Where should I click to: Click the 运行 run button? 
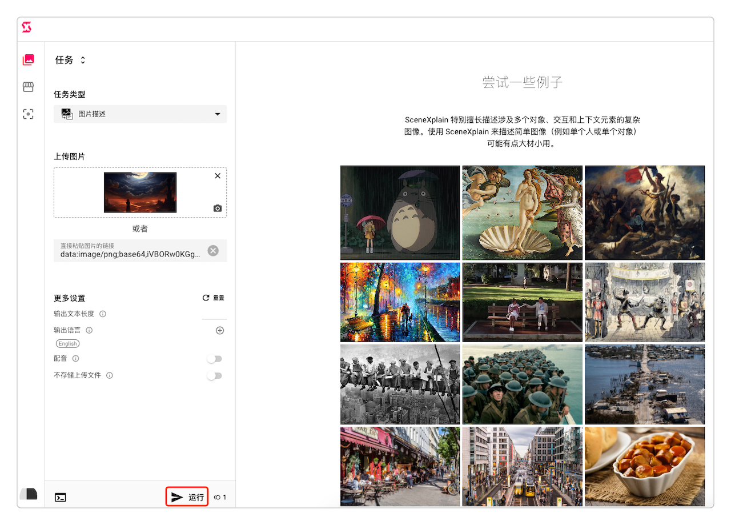click(x=187, y=497)
